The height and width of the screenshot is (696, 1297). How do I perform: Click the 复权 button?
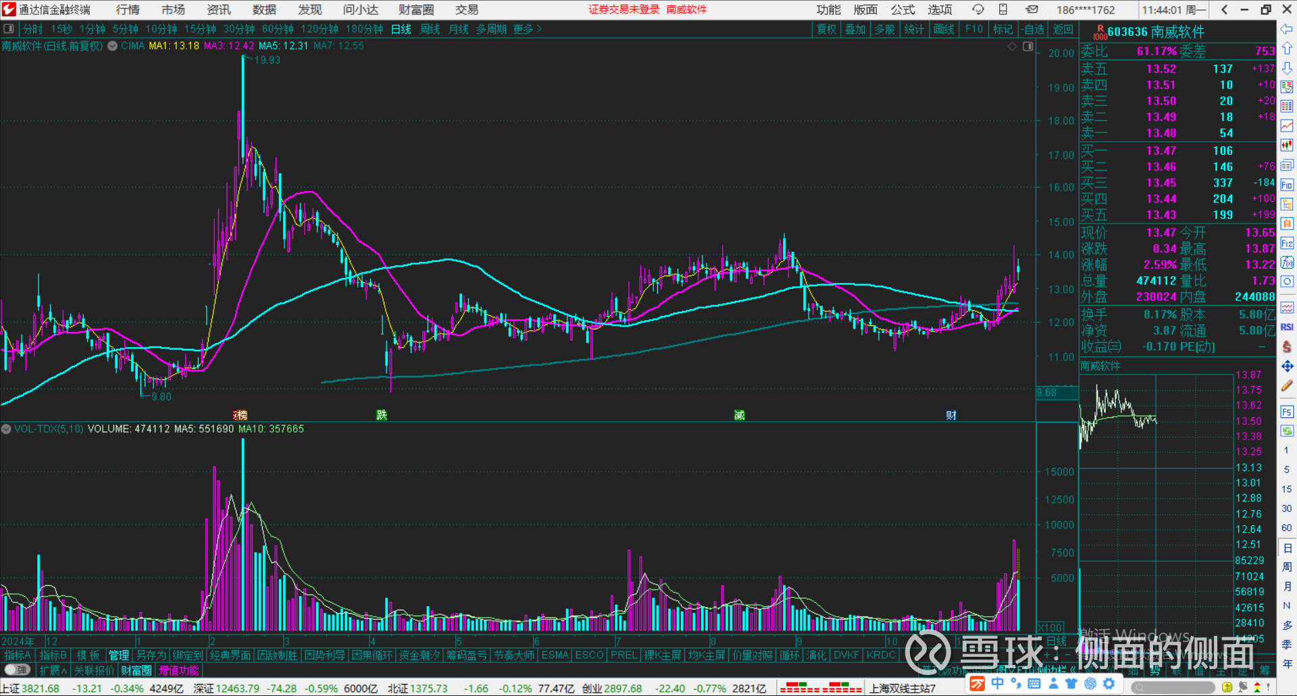point(827,29)
